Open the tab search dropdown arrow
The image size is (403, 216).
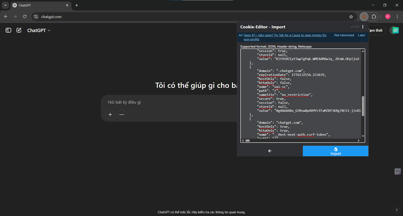(x=5, y=5)
